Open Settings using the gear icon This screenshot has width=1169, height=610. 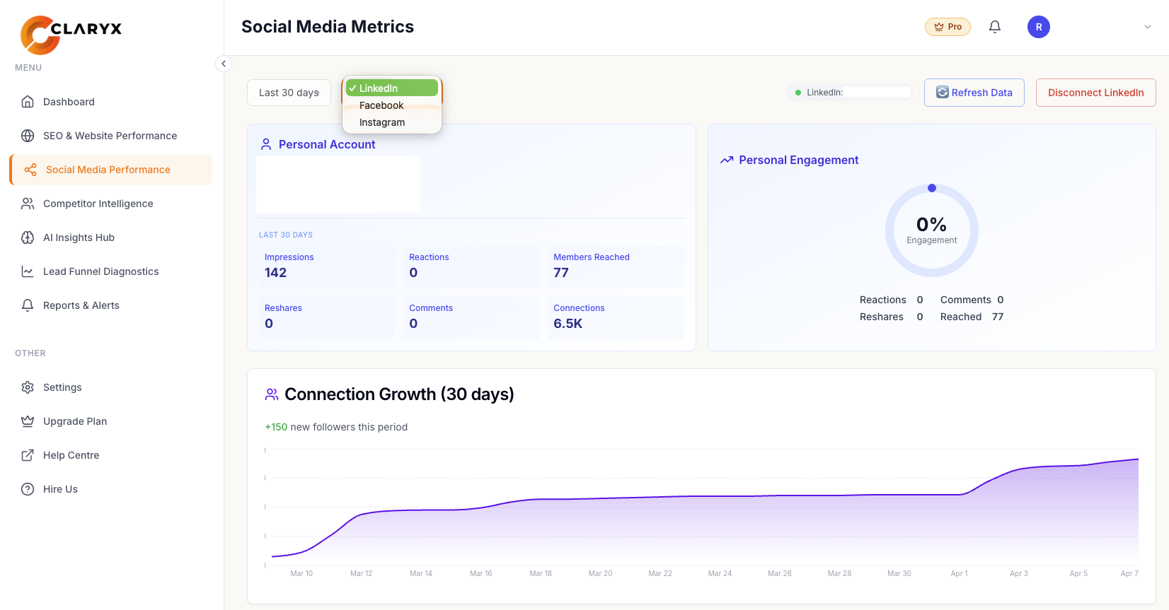coord(28,387)
